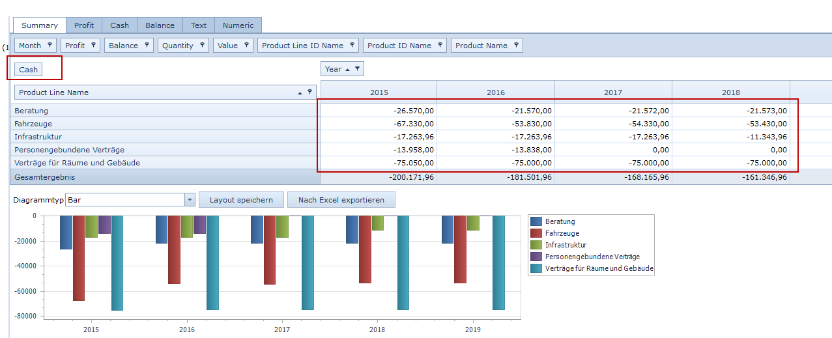
Task: Switch to the Profit tab
Action: point(84,25)
